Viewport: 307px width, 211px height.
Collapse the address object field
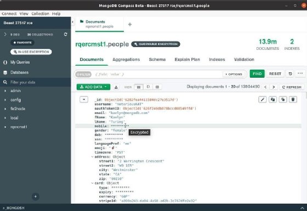click(92, 157)
